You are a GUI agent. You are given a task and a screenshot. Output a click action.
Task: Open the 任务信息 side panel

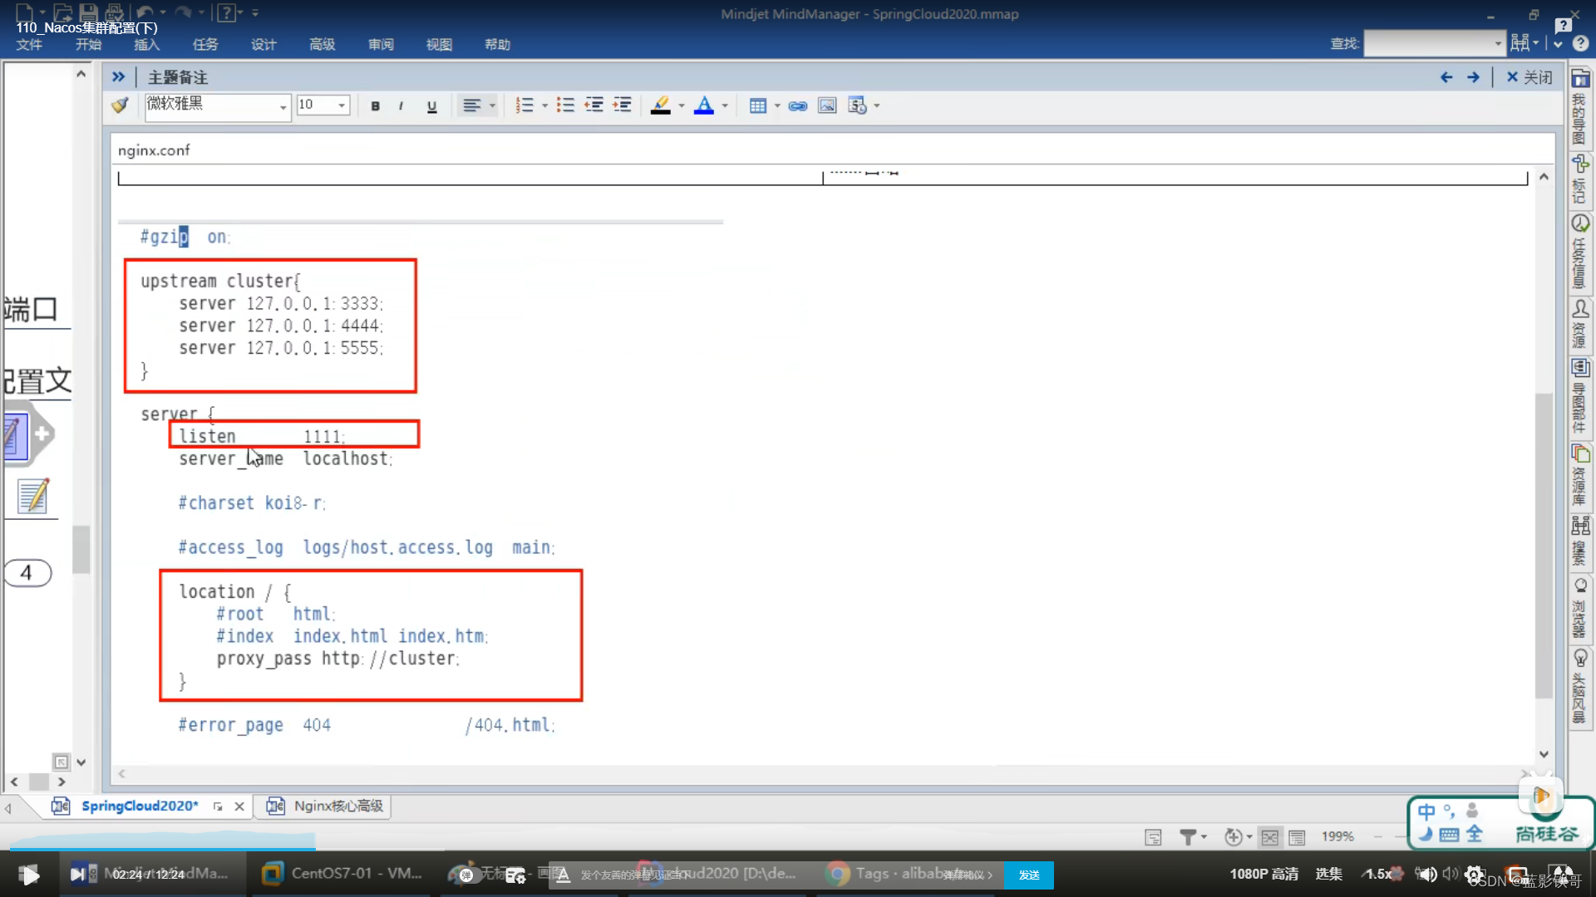pos(1580,252)
